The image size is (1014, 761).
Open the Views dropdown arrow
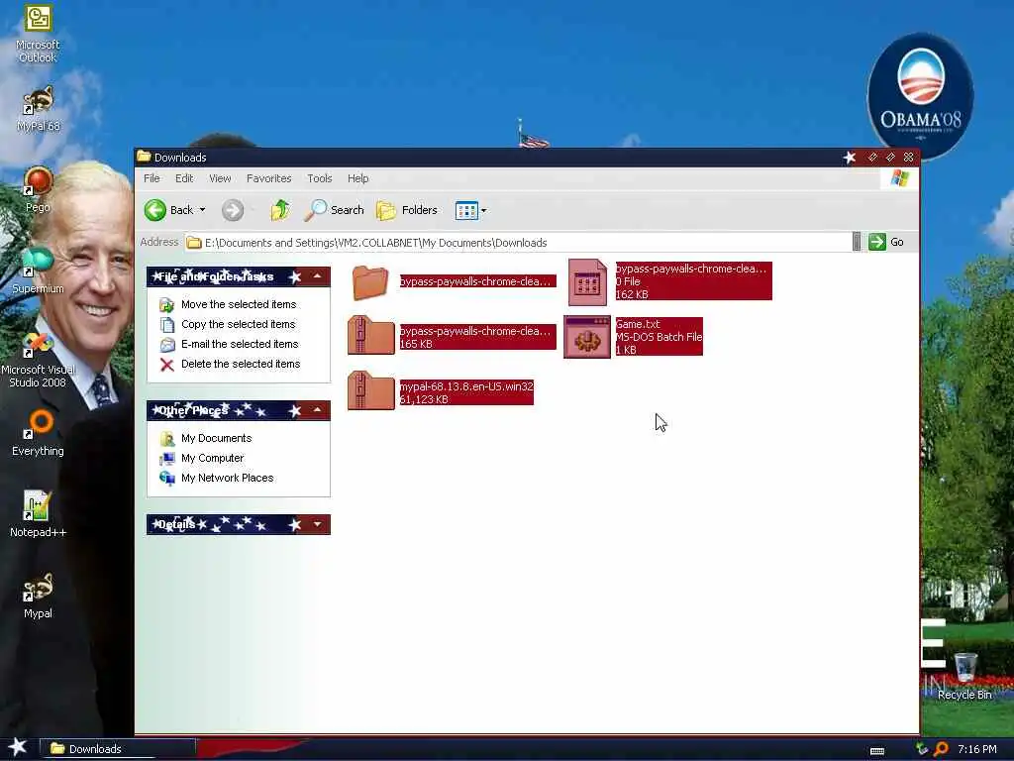point(483,210)
